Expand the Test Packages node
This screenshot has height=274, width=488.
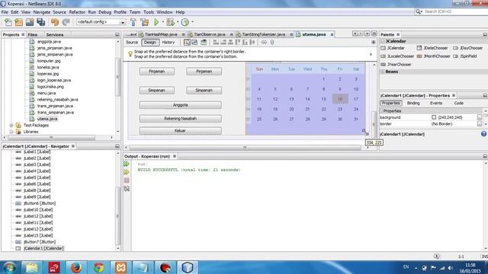coord(11,125)
